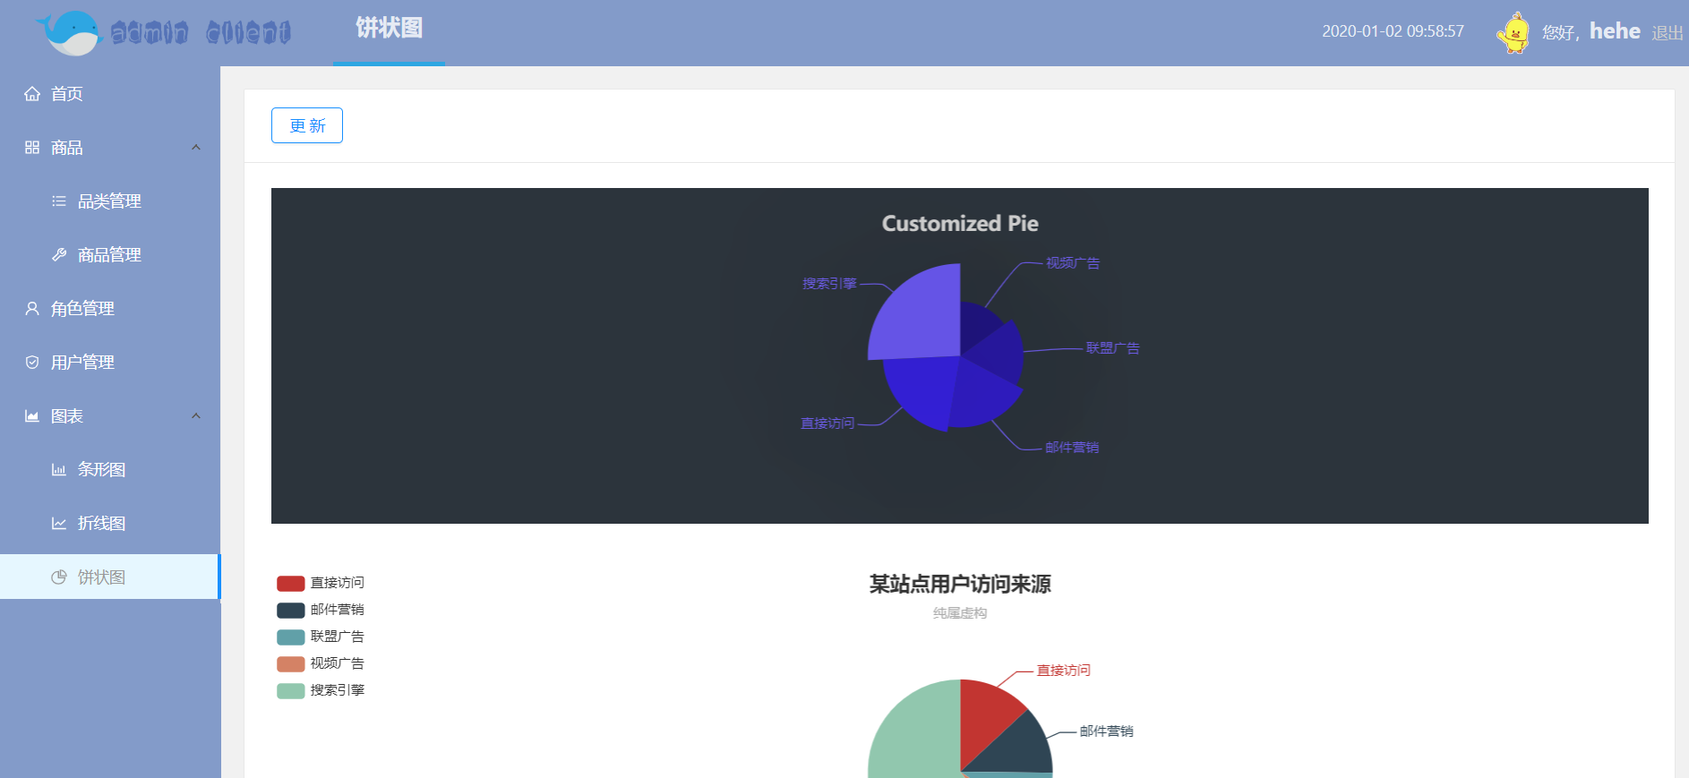Click the 邮件营销 label on dark chart
The image size is (1689, 778).
pyautogui.click(x=1072, y=448)
